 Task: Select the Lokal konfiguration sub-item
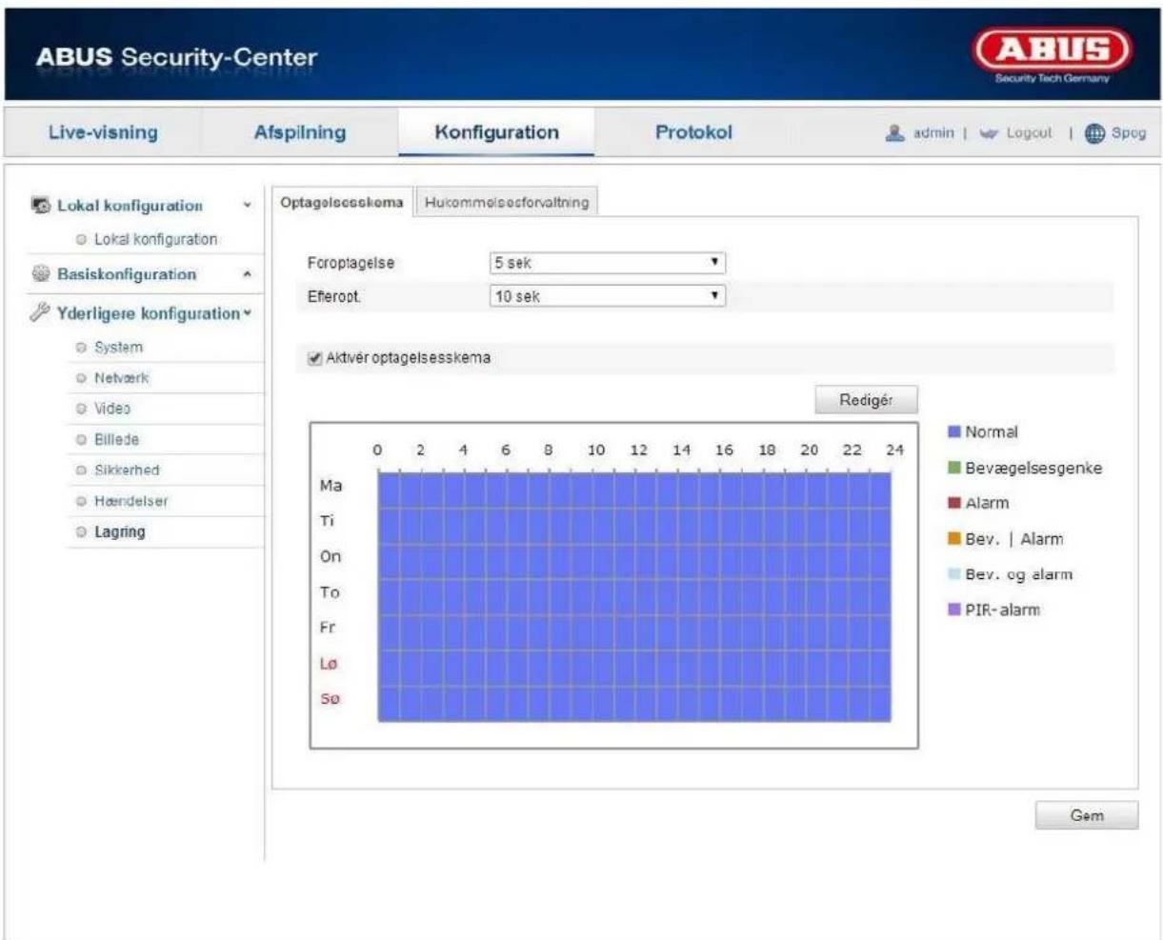(x=155, y=239)
